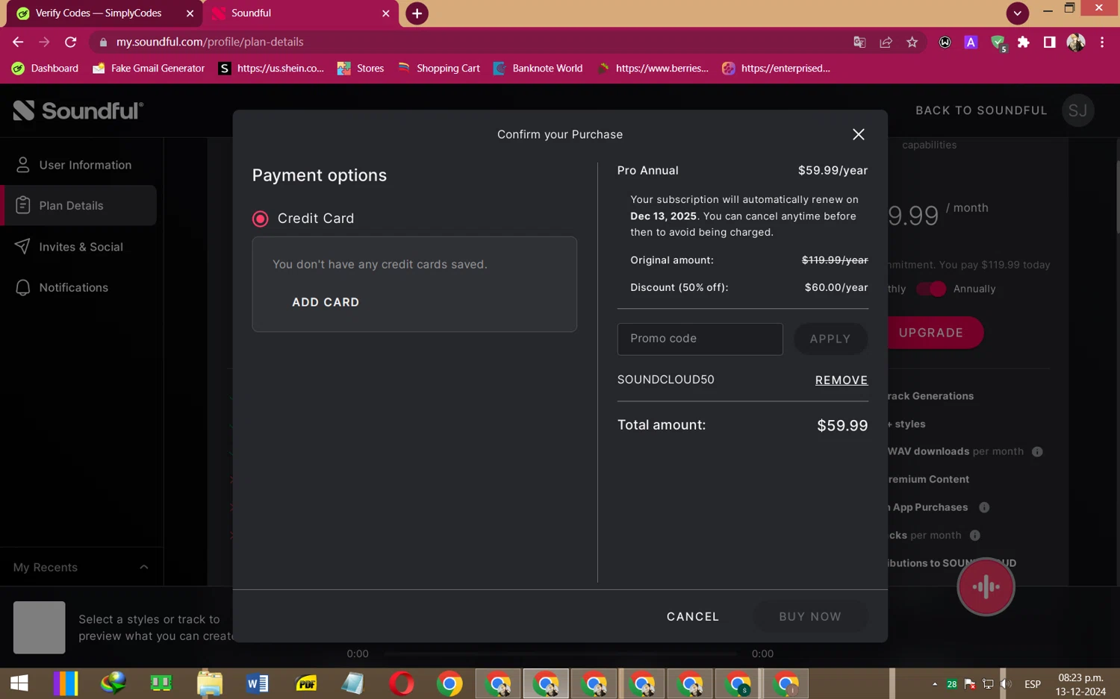The image size is (1120, 699).
Task: Open the Banknote World bookmark
Action: [x=538, y=69]
